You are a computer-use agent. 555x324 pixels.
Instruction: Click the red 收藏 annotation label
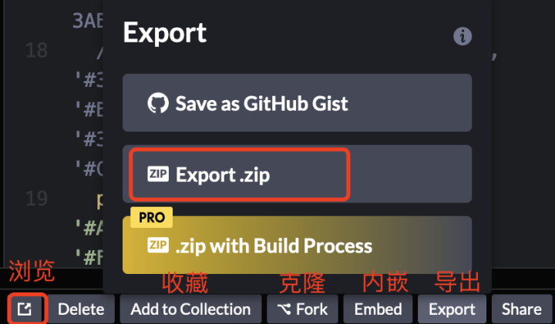185,282
